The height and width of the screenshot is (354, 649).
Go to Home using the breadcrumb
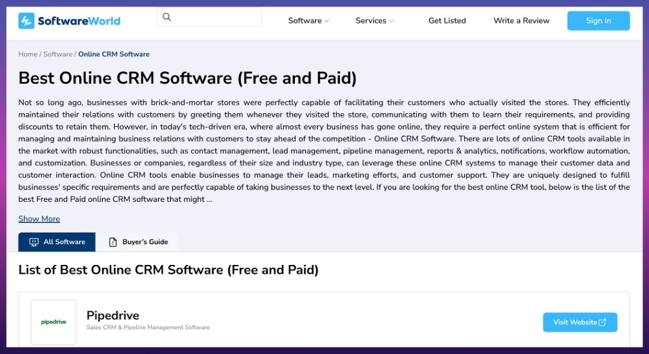tap(27, 54)
